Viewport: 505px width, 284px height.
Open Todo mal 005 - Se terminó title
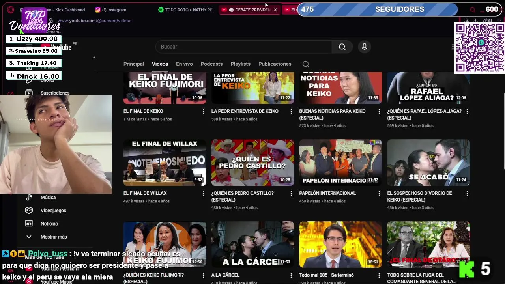[326, 275]
